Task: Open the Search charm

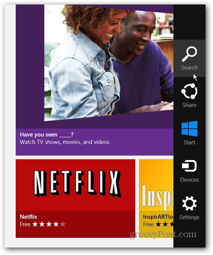Action: 189,58
